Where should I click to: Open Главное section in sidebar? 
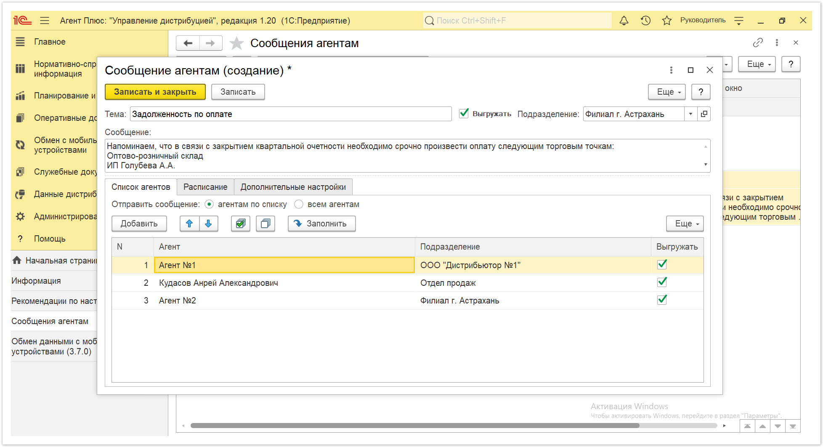click(50, 42)
